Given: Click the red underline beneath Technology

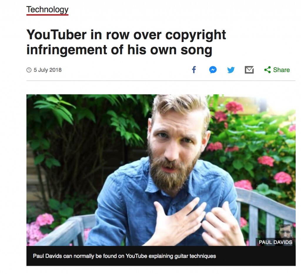Looking at the screenshot, I should [x=47, y=15].
